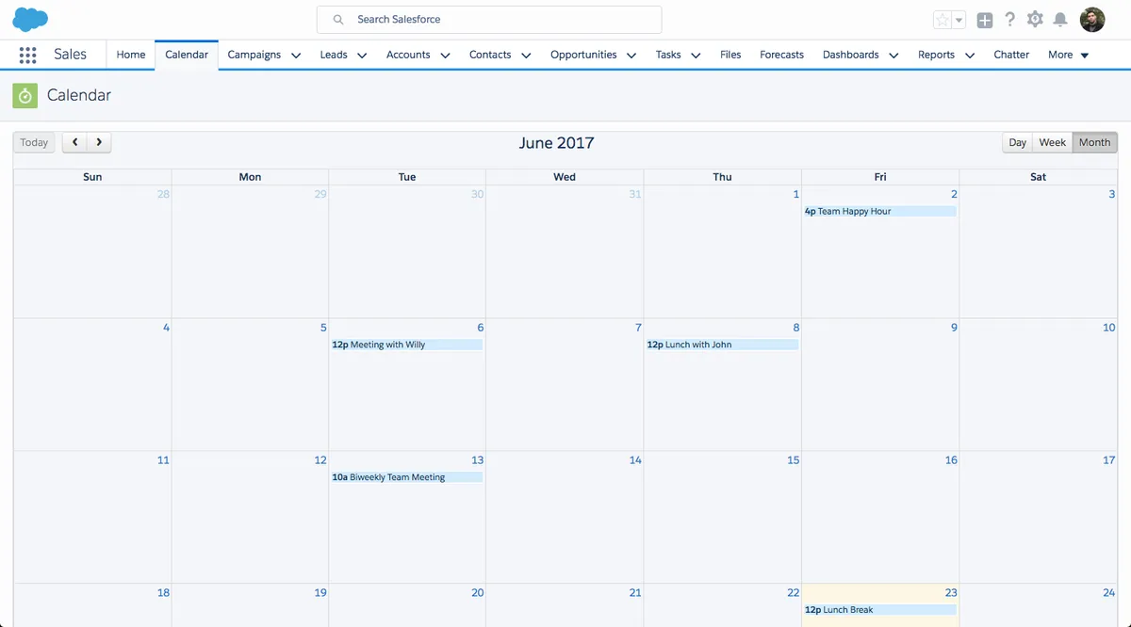
Task: Open the Contacts tab
Action: pyautogui.click(x=490, y=55)
